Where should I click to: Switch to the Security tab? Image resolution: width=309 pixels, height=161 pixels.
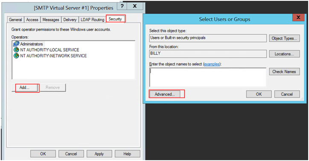click(x=115, y=19)
